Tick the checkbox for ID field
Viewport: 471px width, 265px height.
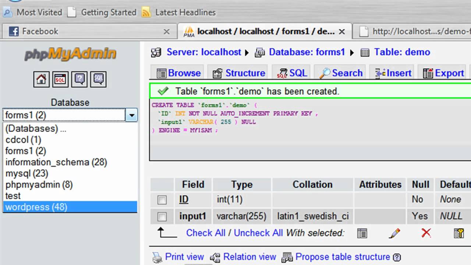pyautogui.click(x=162, y=200)
